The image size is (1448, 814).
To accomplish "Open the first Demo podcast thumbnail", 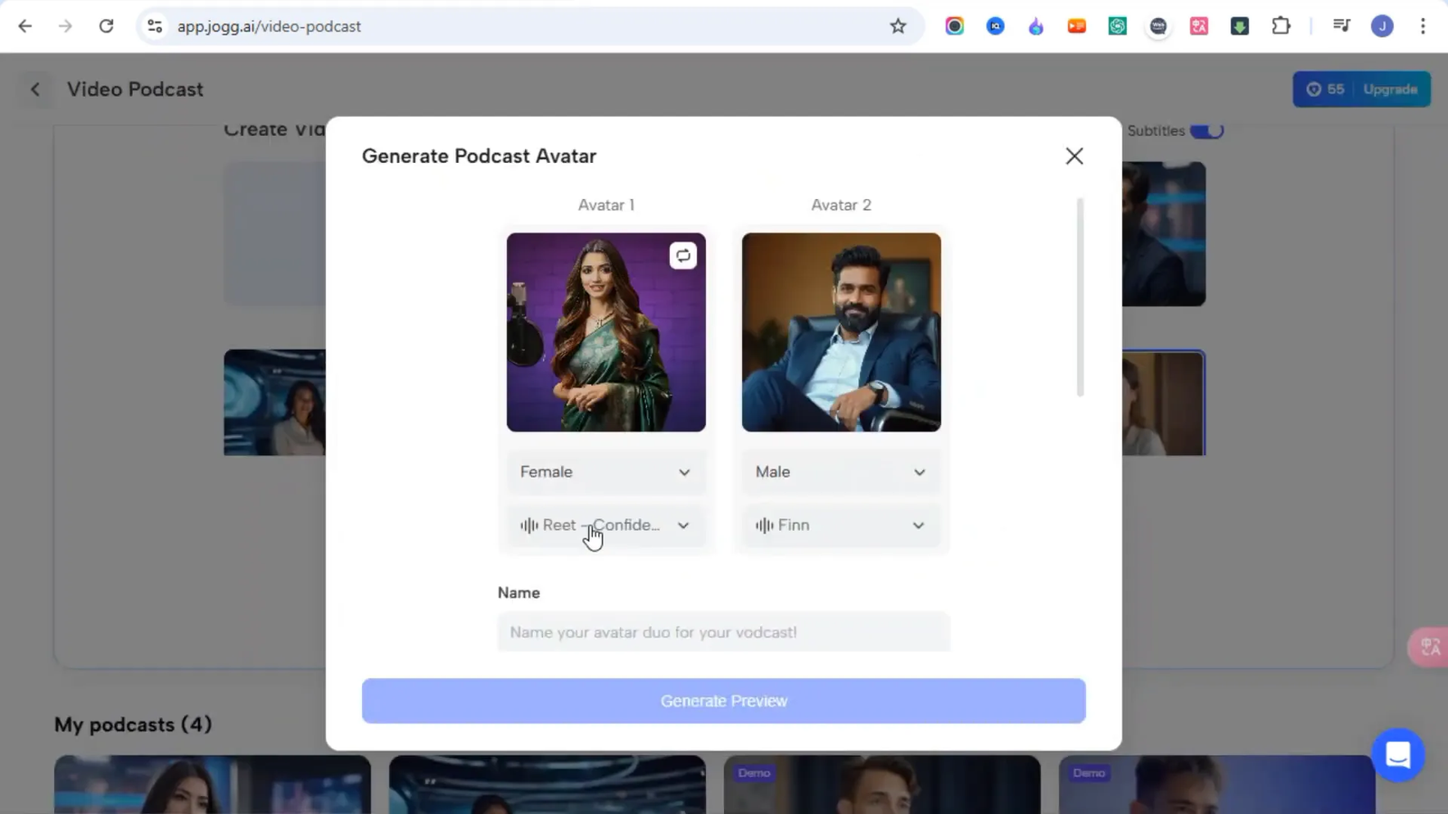I will coord(882,784).
